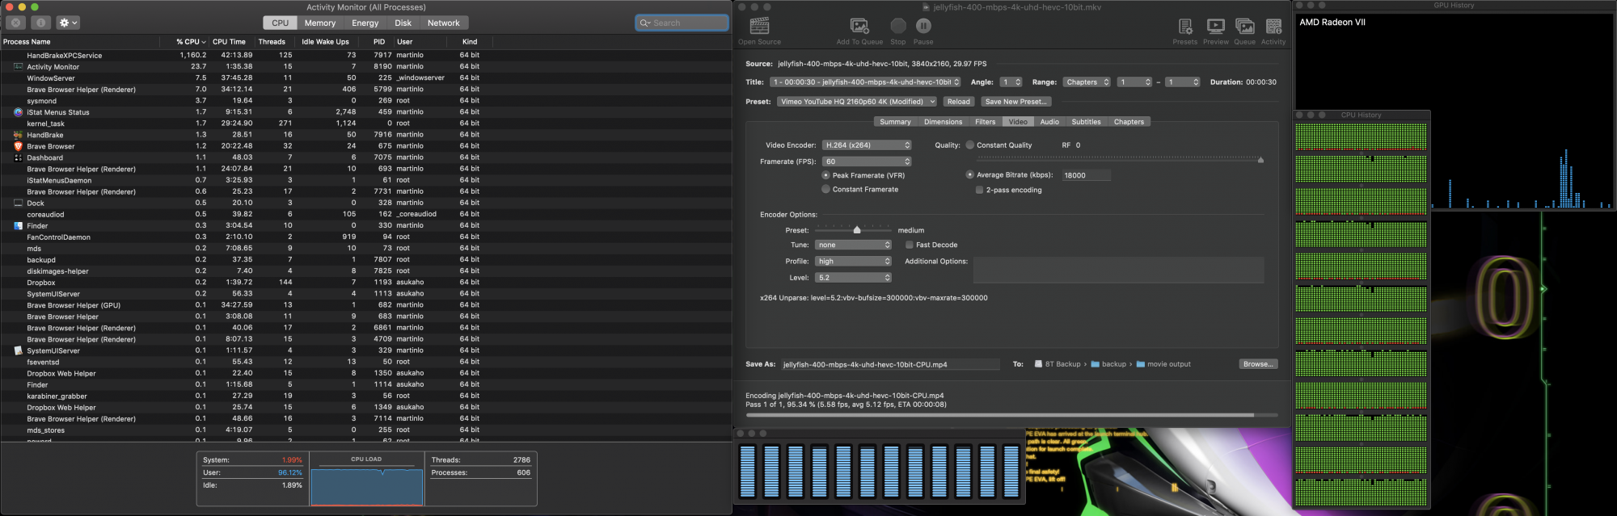Open Angle dropdown
Viewport: 1617px width, 516px height.
click(x=1011, y=82)
